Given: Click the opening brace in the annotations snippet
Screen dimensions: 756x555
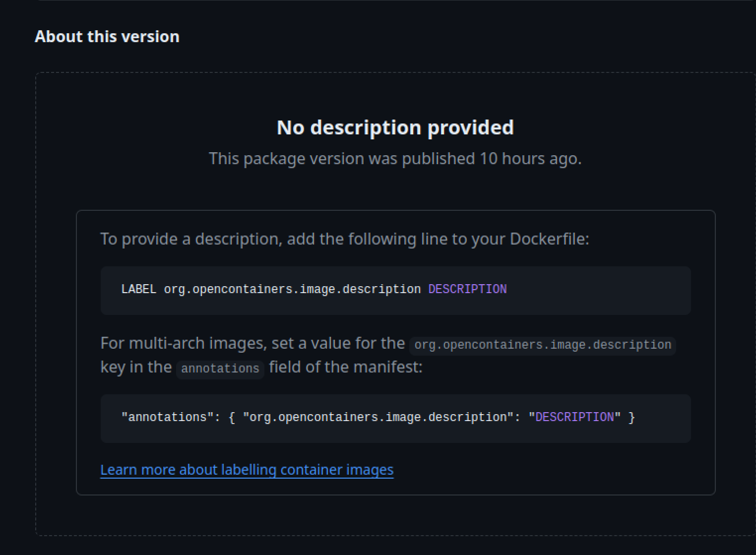Looking at the screenshot, I should 232,417.
